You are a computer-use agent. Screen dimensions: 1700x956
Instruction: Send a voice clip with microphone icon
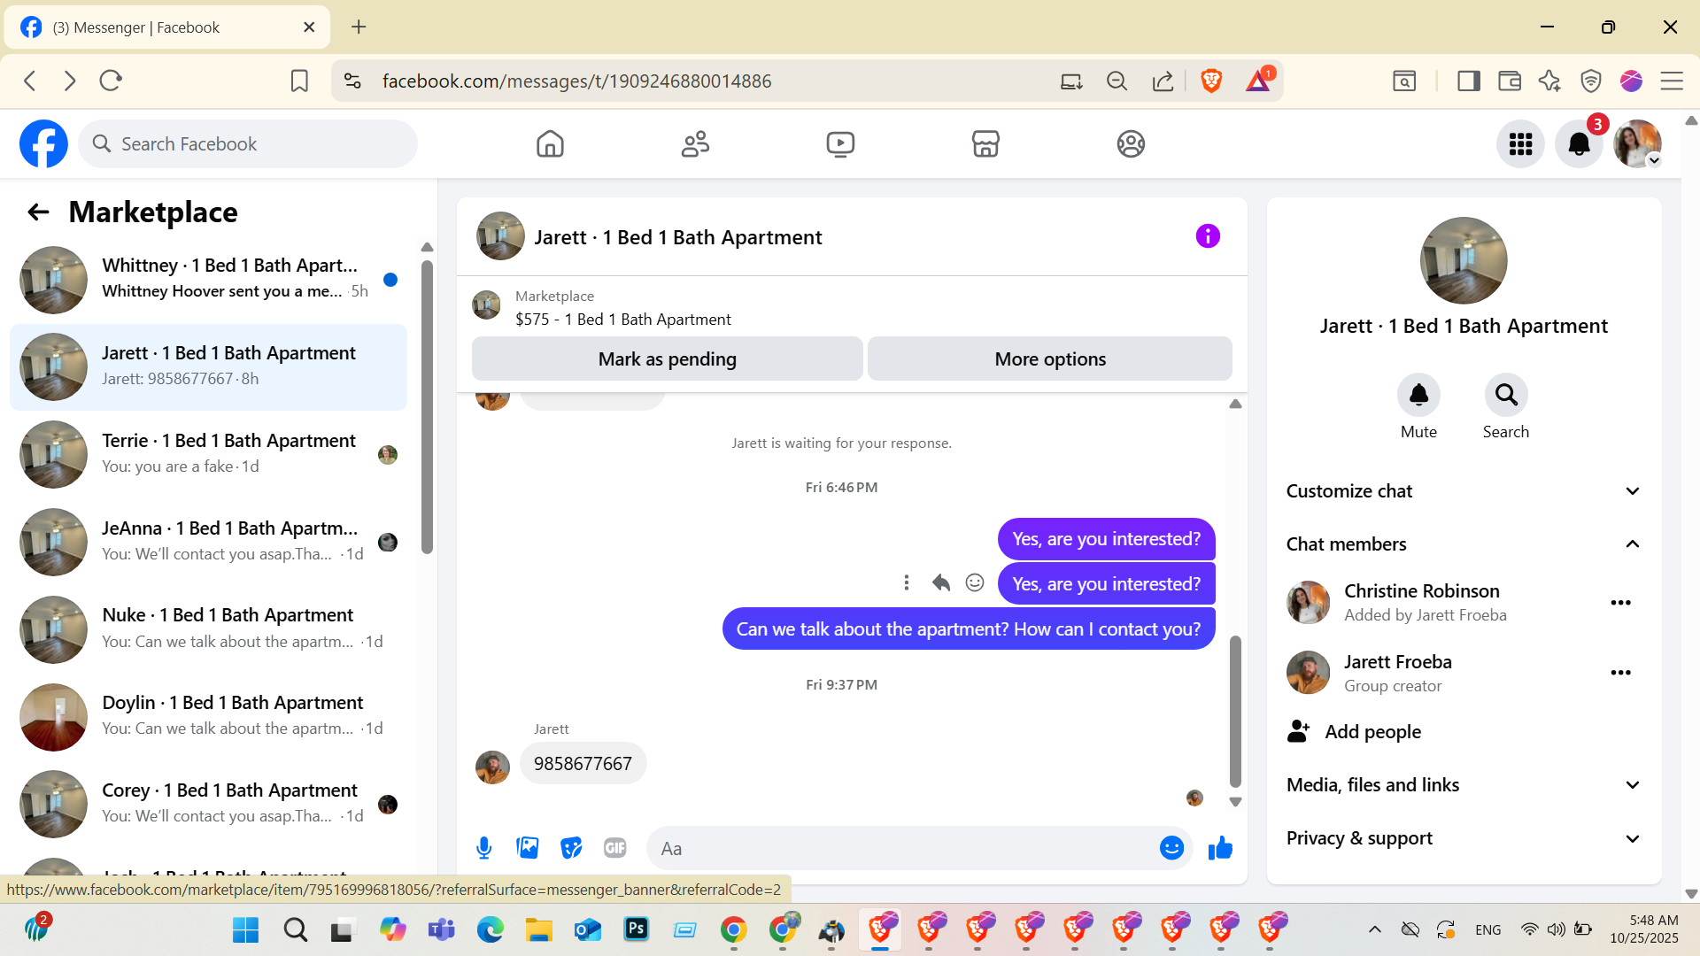click(483, 848)
